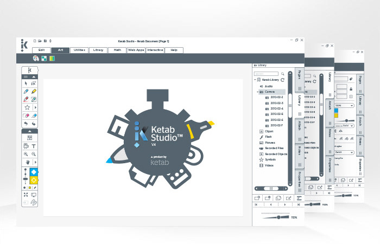Select the Clipart library folder
The width and height of the screenshot is (380, 244).
[267, 131]
